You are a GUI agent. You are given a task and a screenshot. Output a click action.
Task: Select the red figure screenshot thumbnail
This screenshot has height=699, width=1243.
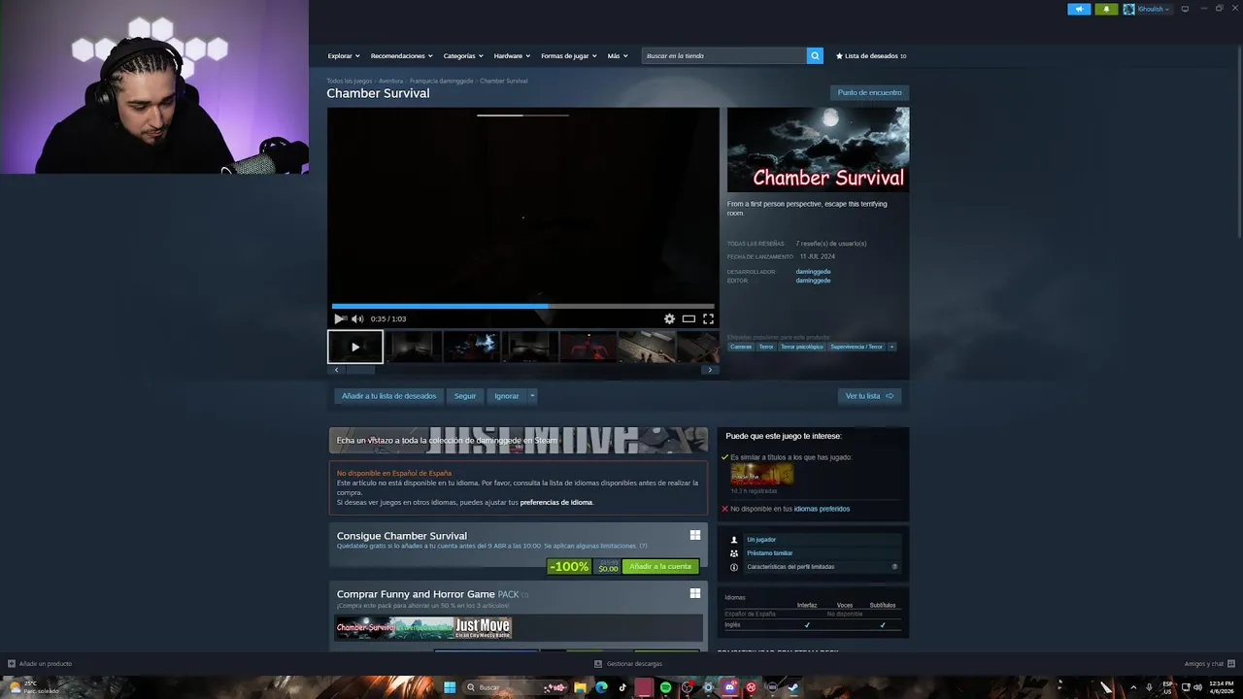pos(588,347)
